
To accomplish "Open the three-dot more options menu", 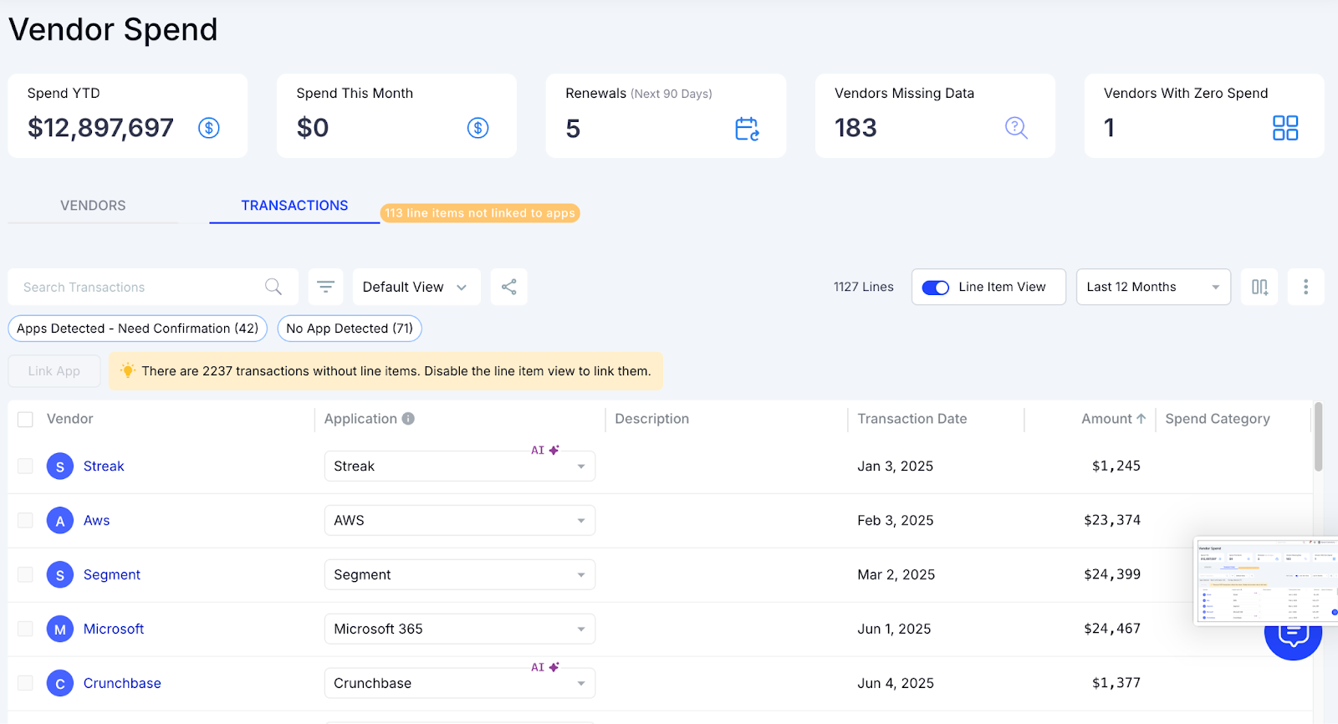I will point(1305,287).
